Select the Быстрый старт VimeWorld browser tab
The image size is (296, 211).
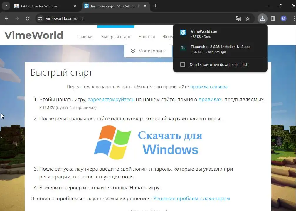click(x=115, y=6)
